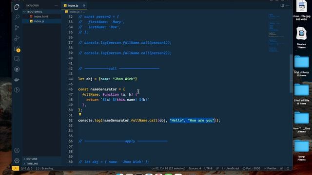This screenshot has height=175, width=312.
Task: Click commented code on line 60
Action: pos(114,162)
